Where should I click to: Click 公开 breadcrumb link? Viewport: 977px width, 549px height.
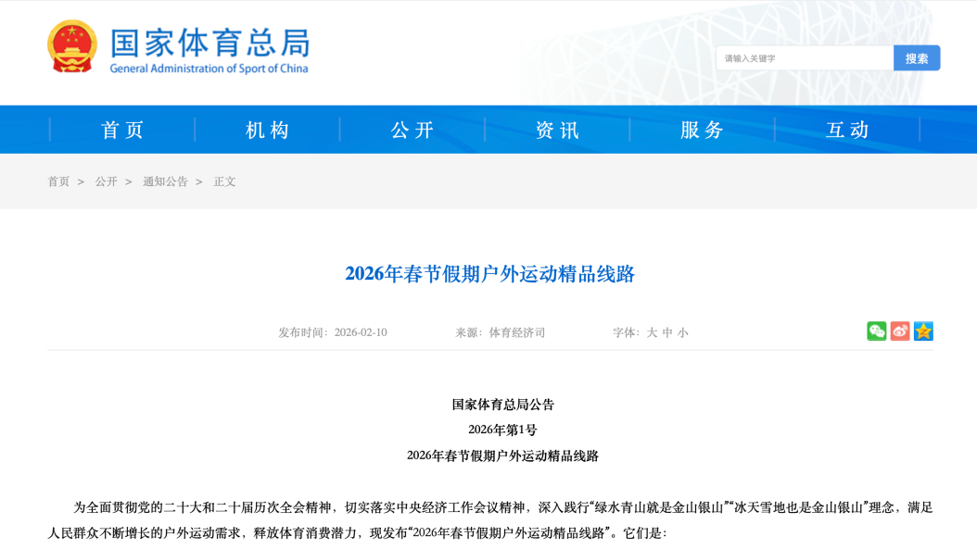click(x=106, y=181)
